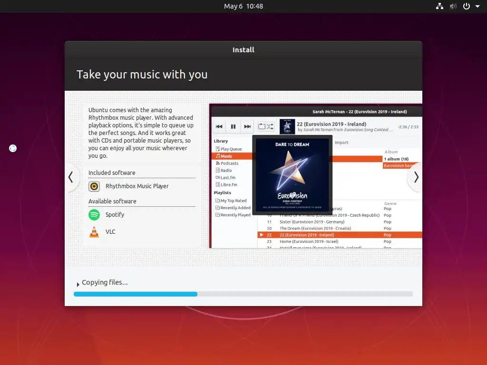Click the My Top Rated playlist icon
This screenshot has height=365, width=487.
click(x=218, y=201)
